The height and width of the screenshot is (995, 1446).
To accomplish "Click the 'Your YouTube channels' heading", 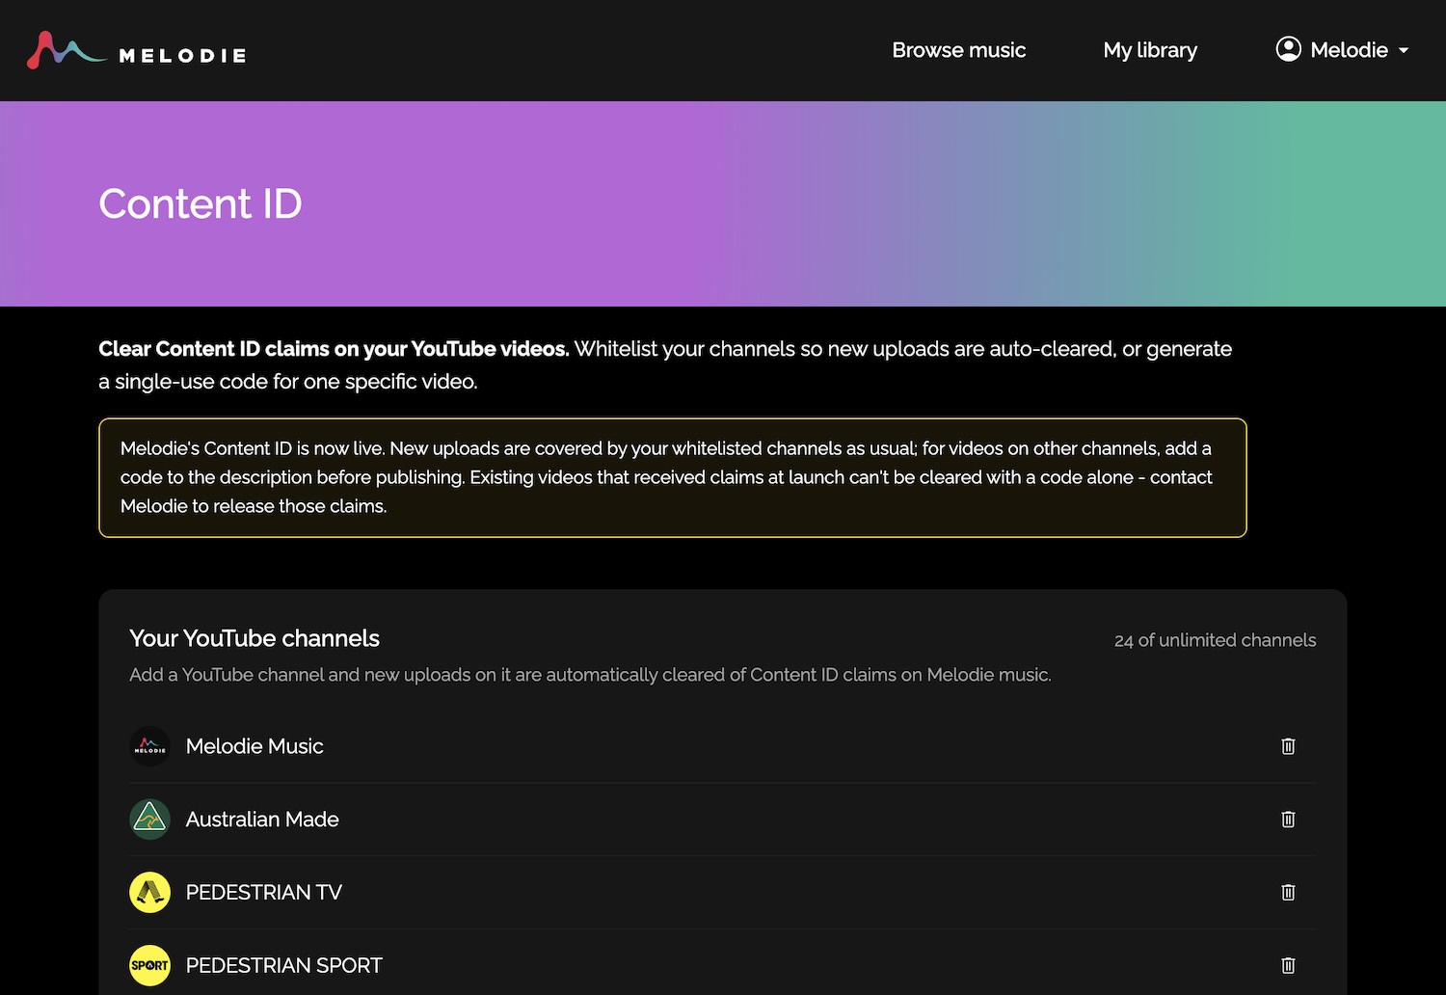I will pyautogui.click(x=254, y=638).
